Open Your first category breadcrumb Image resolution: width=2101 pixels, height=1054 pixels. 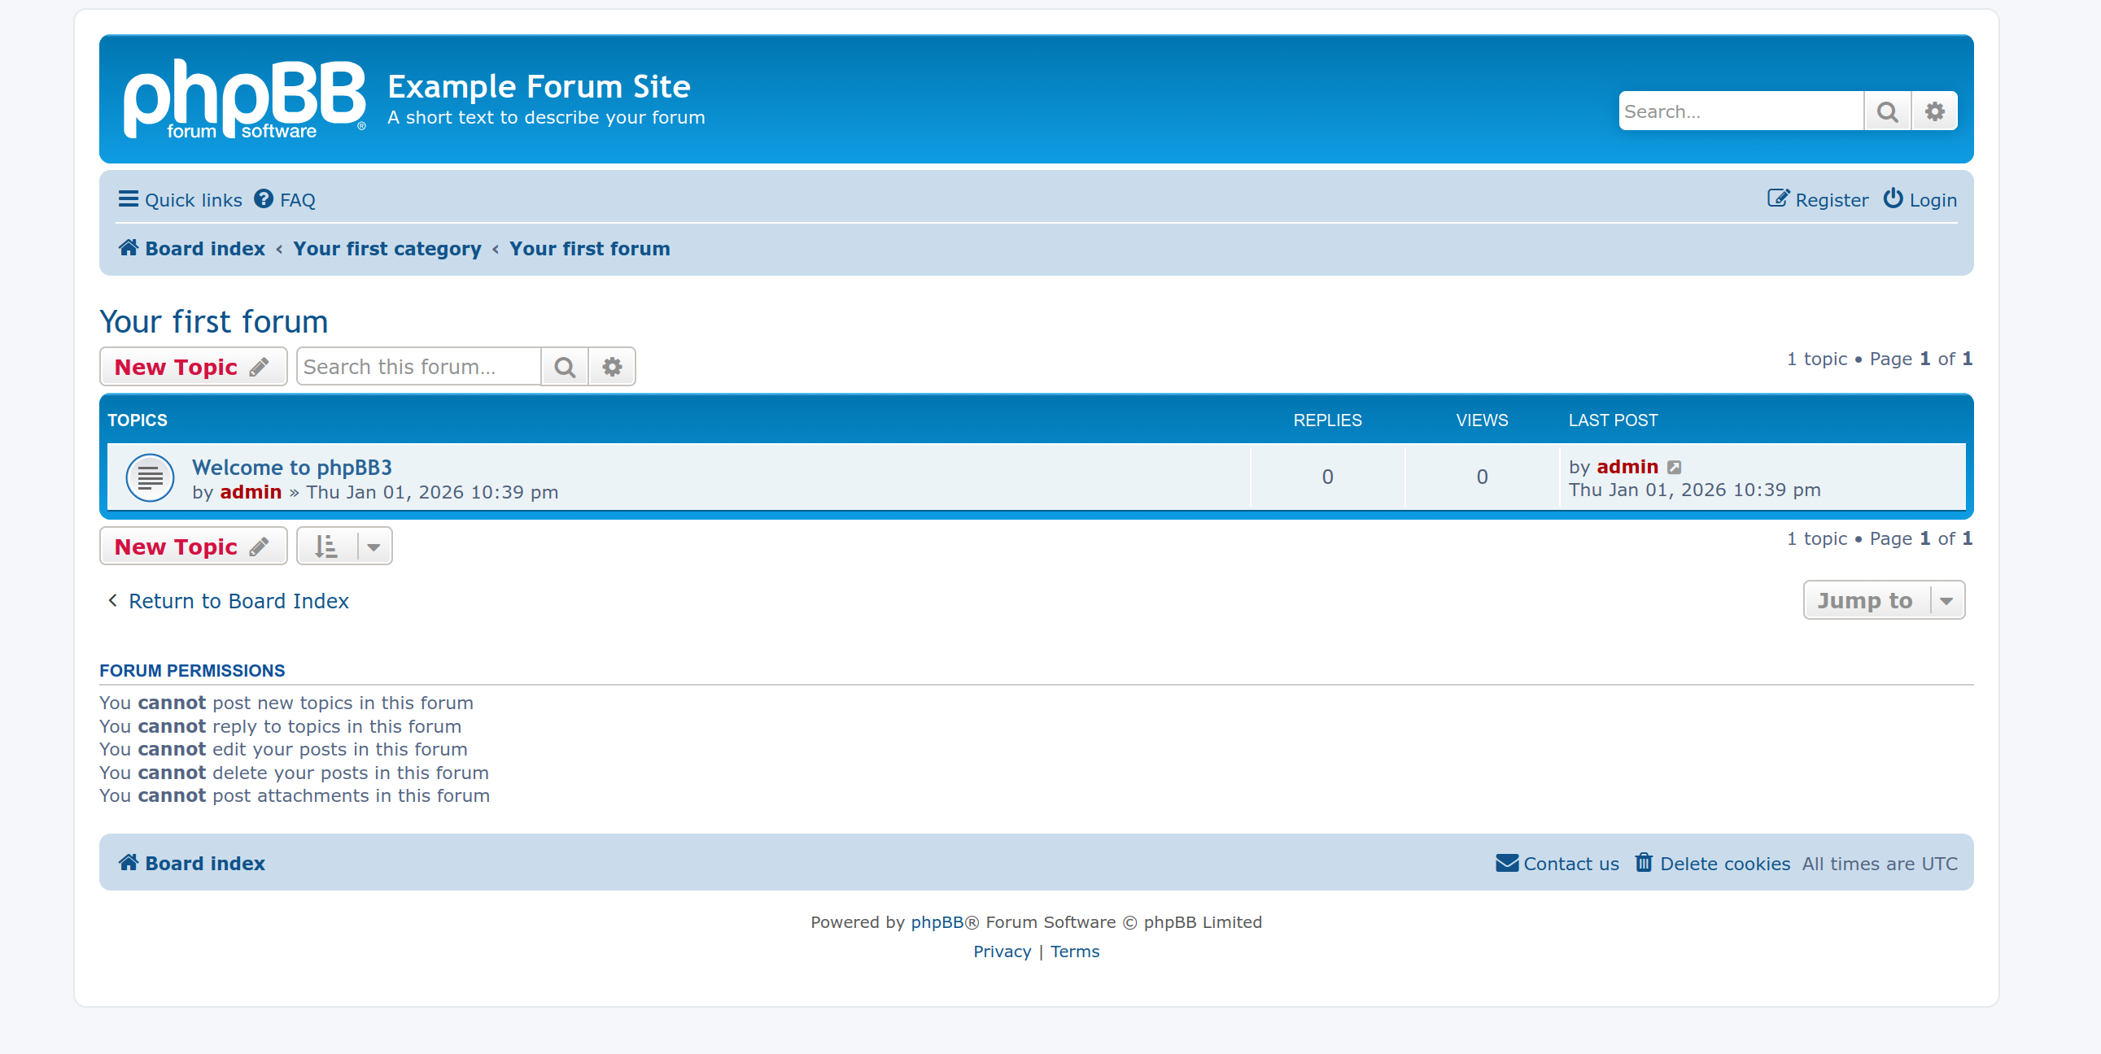[x=387, y=249]
